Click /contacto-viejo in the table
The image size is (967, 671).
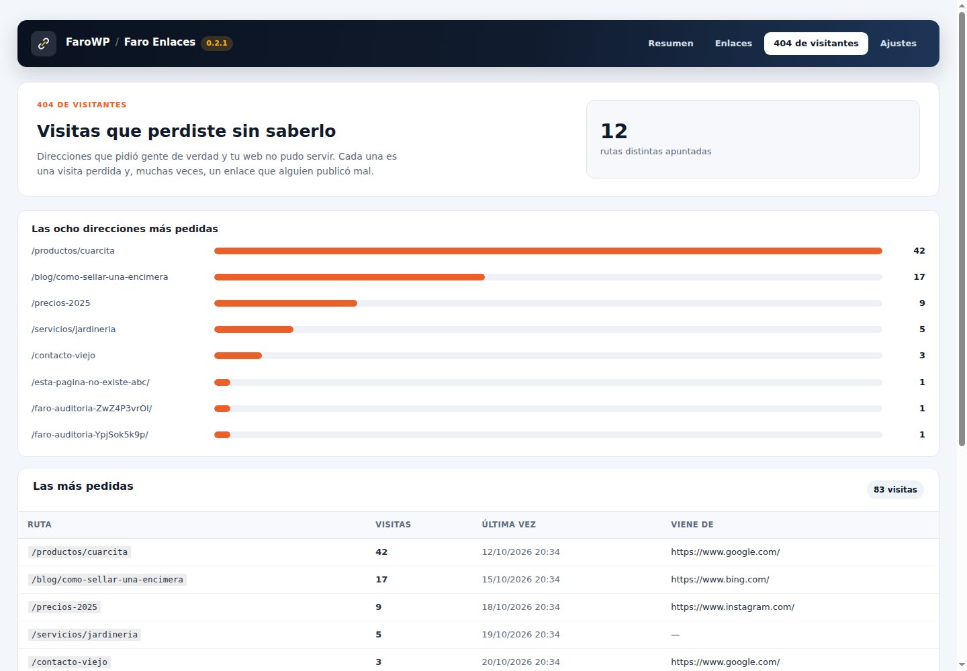[x=69, y=662]
